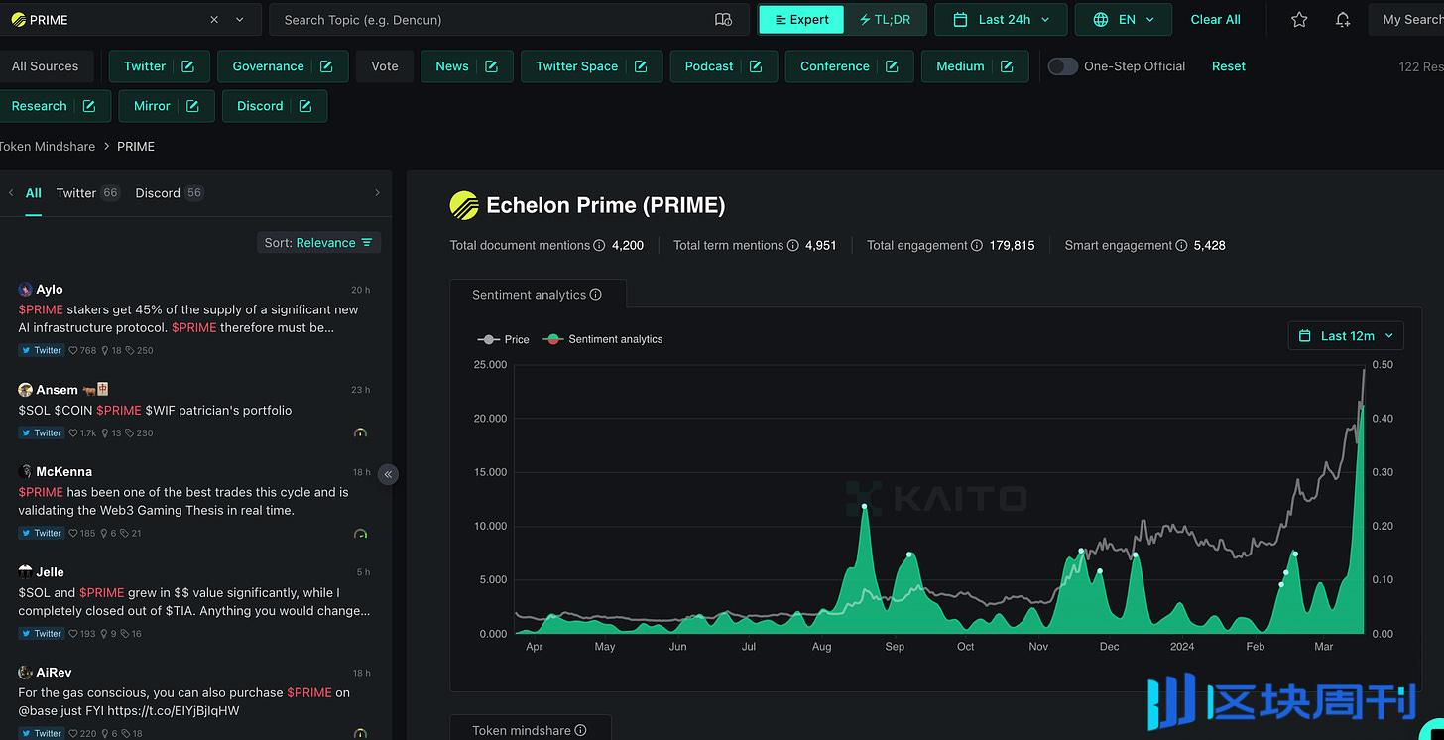1444x740 pixels.
Task: Switch to TL;DR mode
Action: (x=885, y=19)
